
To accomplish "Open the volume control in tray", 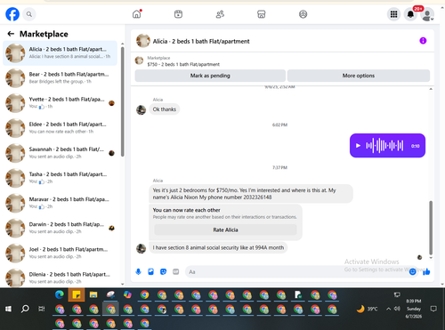I will coord(397,309).
